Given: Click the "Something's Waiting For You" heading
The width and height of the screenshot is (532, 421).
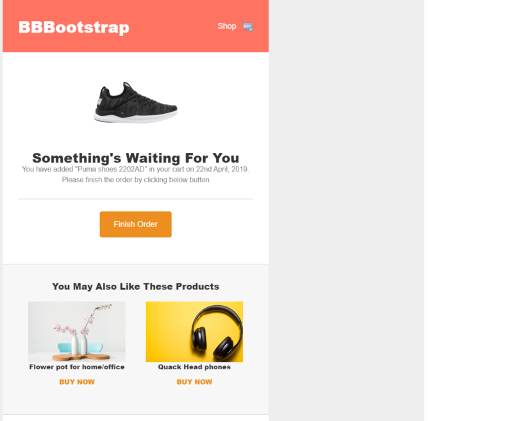Looking at the screenshot, I should 136,158.
